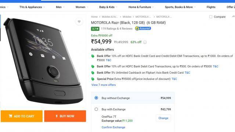The width and height of the screenshot is (235, 132).
Task: Click the lightning icon on Buy Now
Action: click(x=57, y=116)
